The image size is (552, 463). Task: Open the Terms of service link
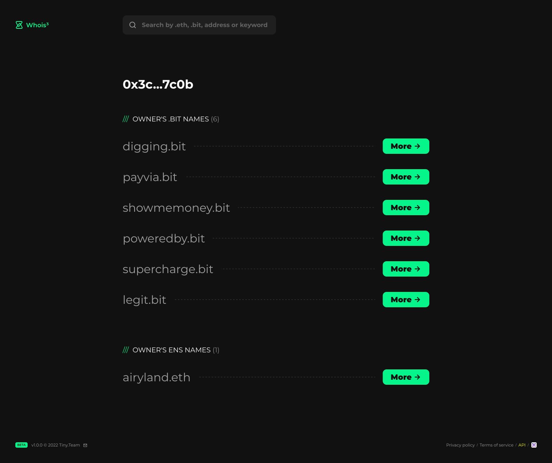click(x=496, y=445)
